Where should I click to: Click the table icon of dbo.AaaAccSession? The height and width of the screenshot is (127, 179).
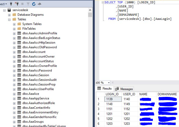(19, 75)
